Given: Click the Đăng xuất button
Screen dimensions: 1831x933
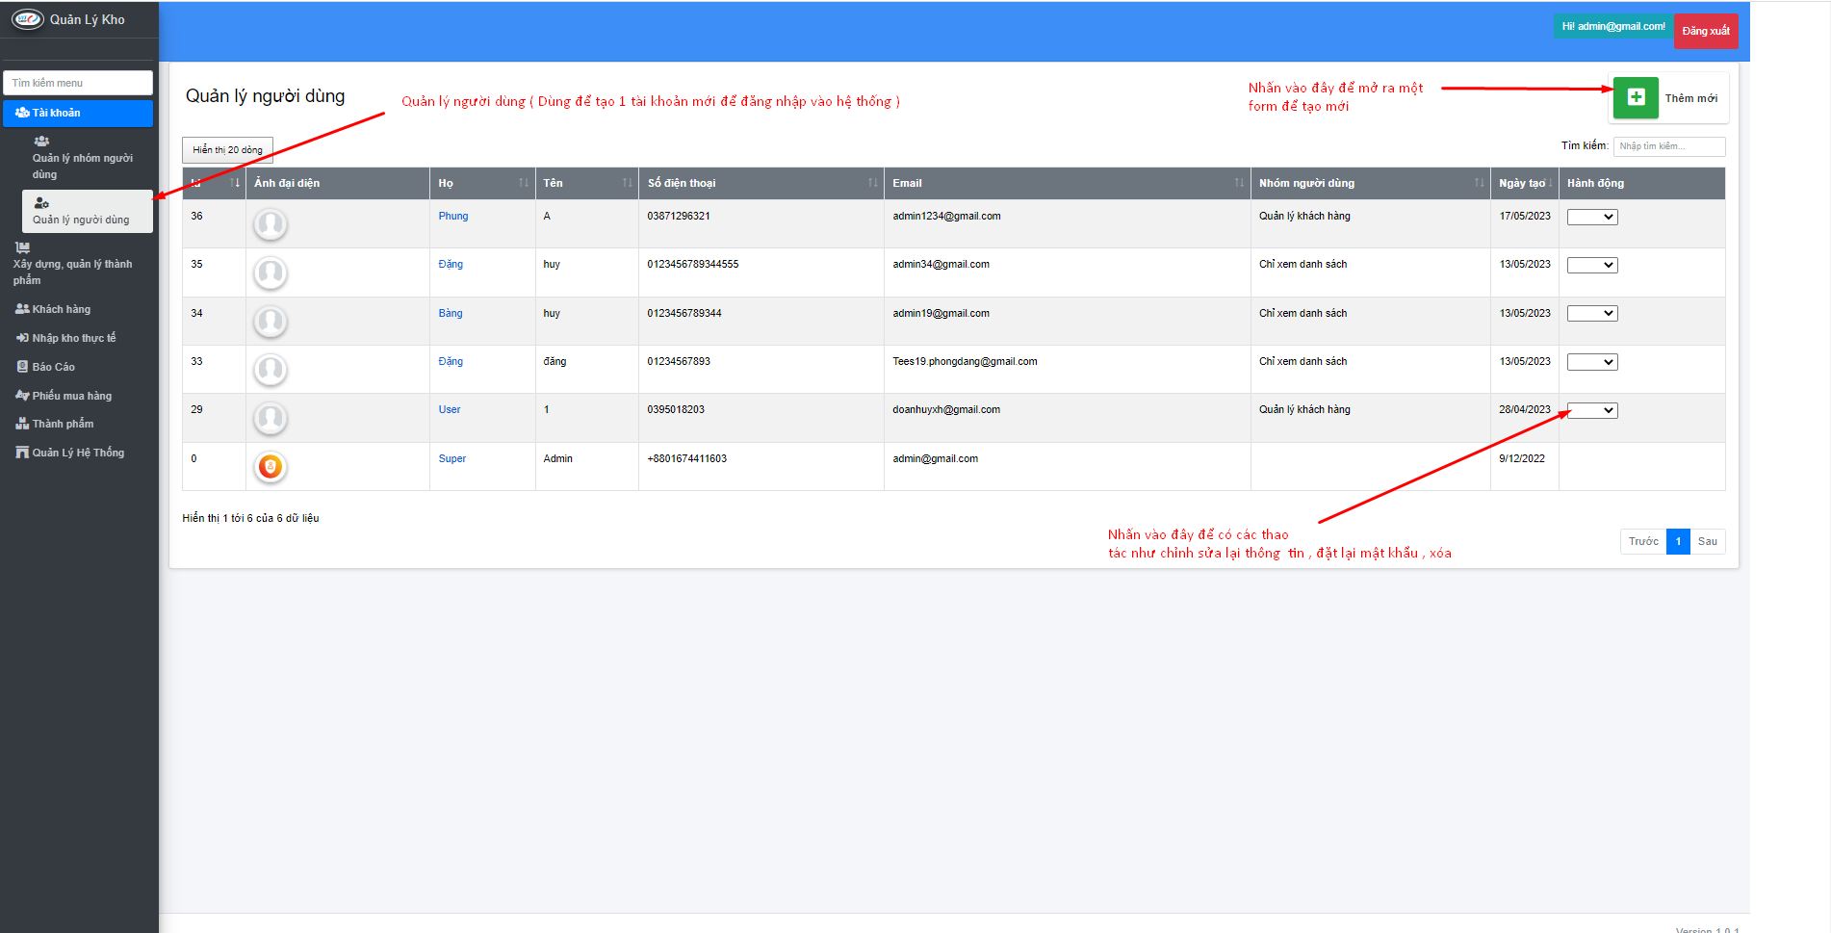Looking at the screenshot, I should click(x=1706, y=31).
